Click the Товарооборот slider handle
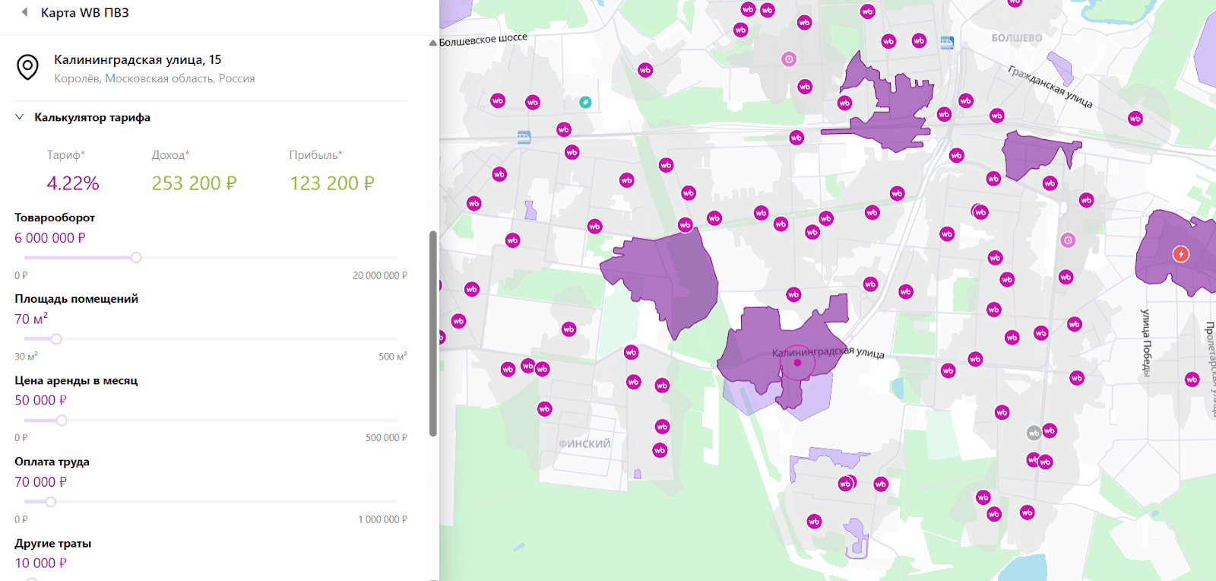The height and width of the screenshot is (581, 1216). (x=136, y=258)
